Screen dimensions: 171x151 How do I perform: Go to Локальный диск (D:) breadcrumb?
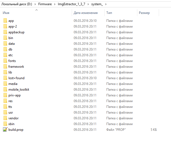[17, 4]
